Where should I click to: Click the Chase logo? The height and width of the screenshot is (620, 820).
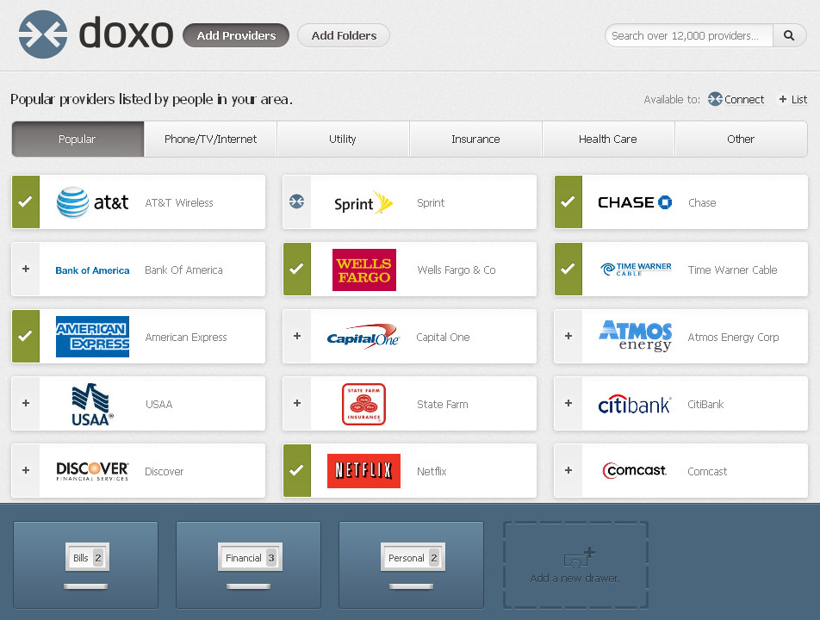(x=635, y=202)
